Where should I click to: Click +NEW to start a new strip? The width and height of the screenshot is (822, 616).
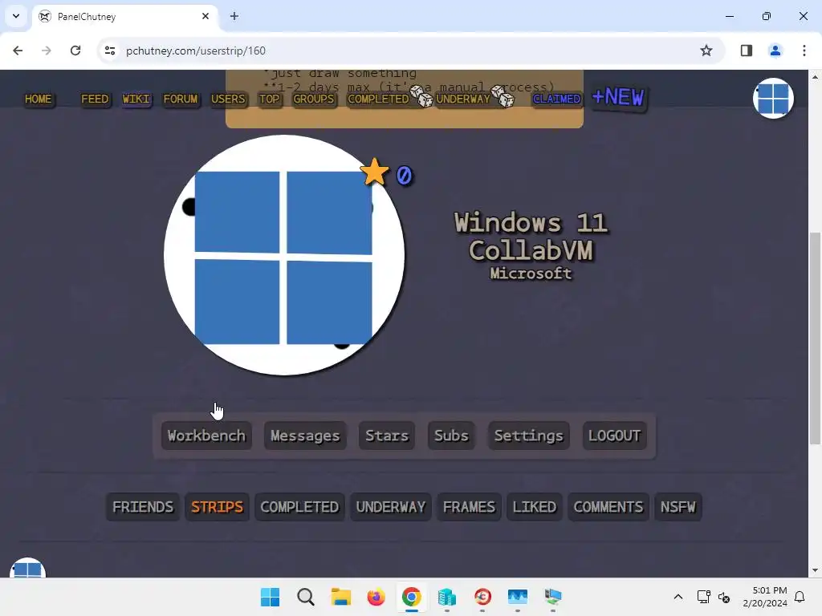click(x=619, y=97)
